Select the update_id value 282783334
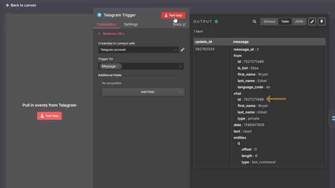335x188 pixels. point(205,49)
